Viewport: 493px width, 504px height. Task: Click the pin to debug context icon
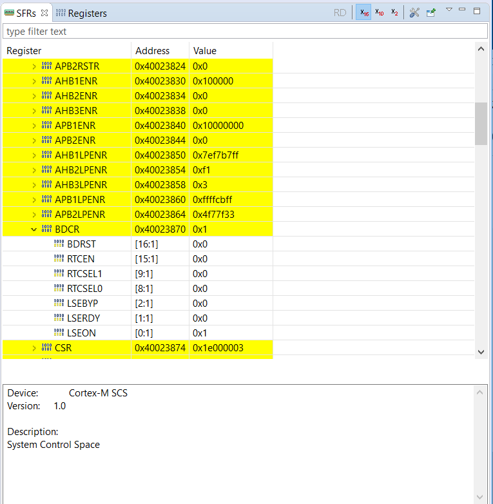(430, 12)
